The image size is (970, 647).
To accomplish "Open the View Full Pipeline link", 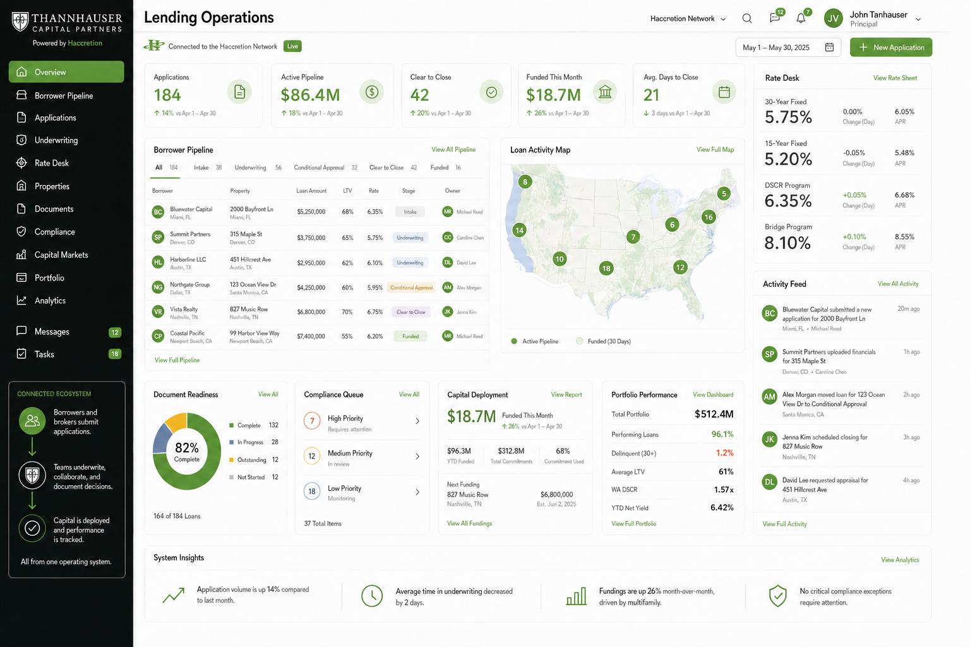I will tap(177, 360).
